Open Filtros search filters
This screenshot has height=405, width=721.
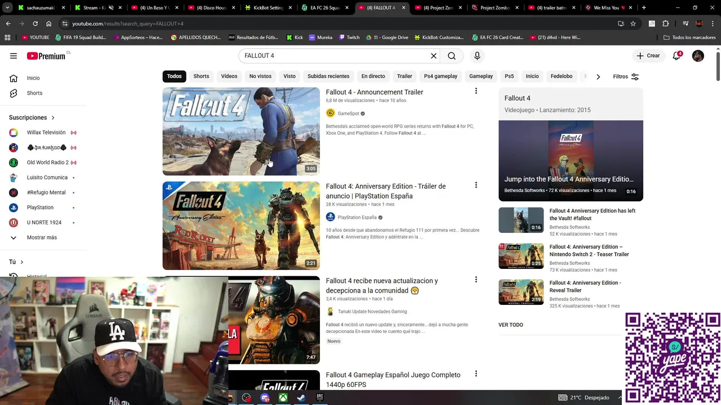(626, 76)
